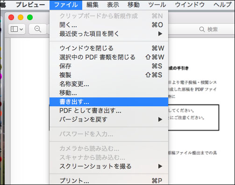Click the zoom out magnifier icon
The image size is (235, 185).
coord(38,29)
